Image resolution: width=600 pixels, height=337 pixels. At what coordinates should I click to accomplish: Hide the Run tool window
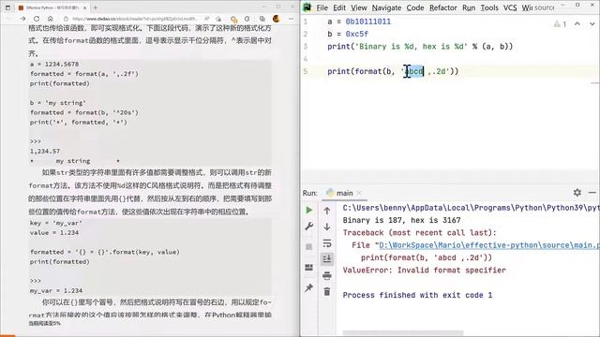pos(592,193)
